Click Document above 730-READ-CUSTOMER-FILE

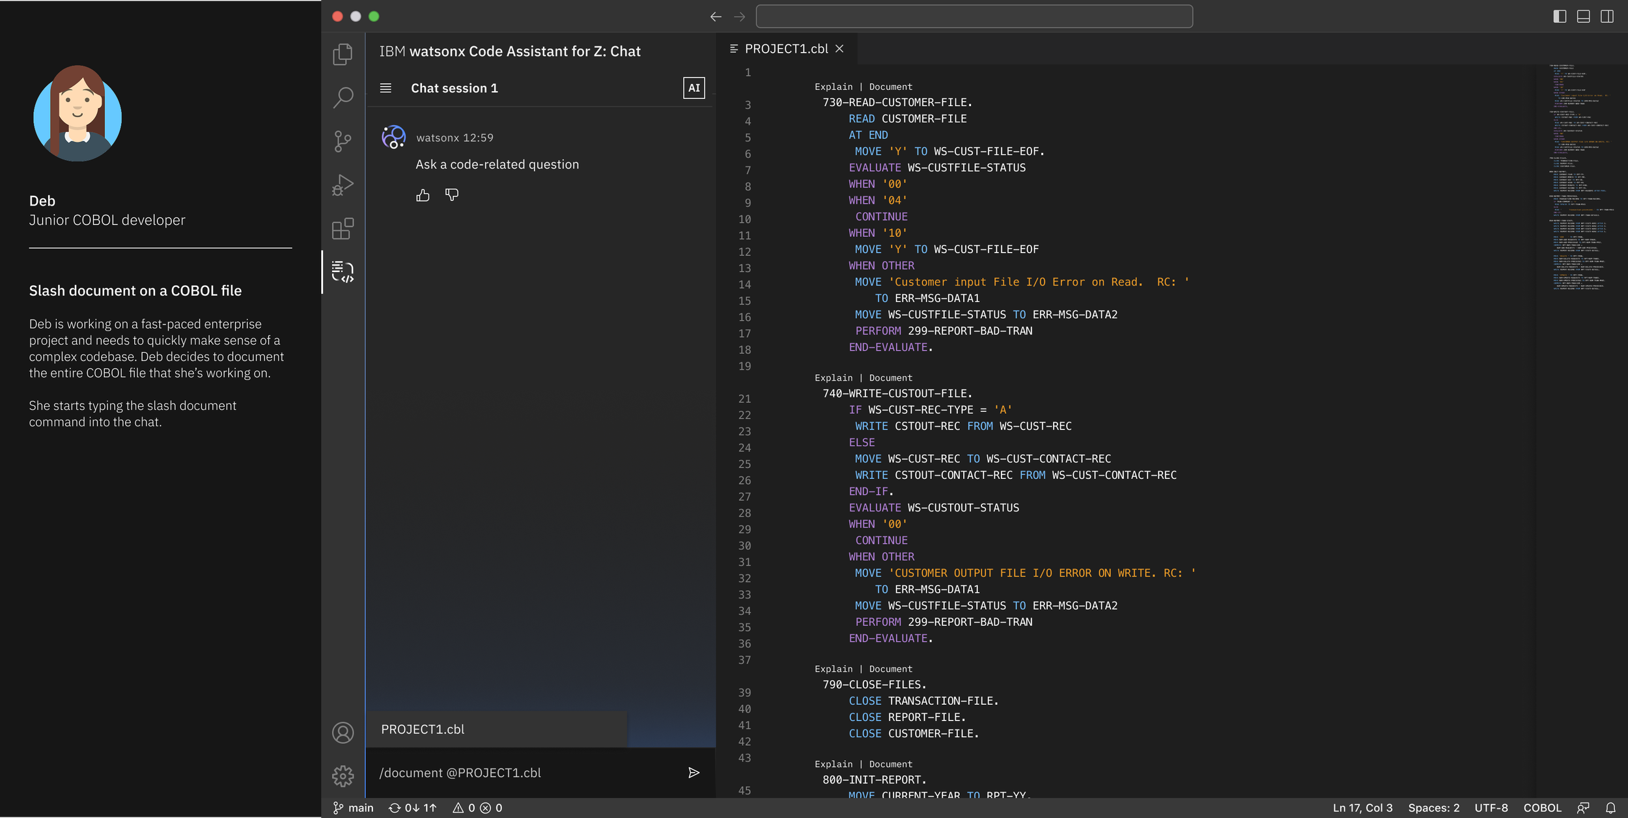[x=890, y=87]
